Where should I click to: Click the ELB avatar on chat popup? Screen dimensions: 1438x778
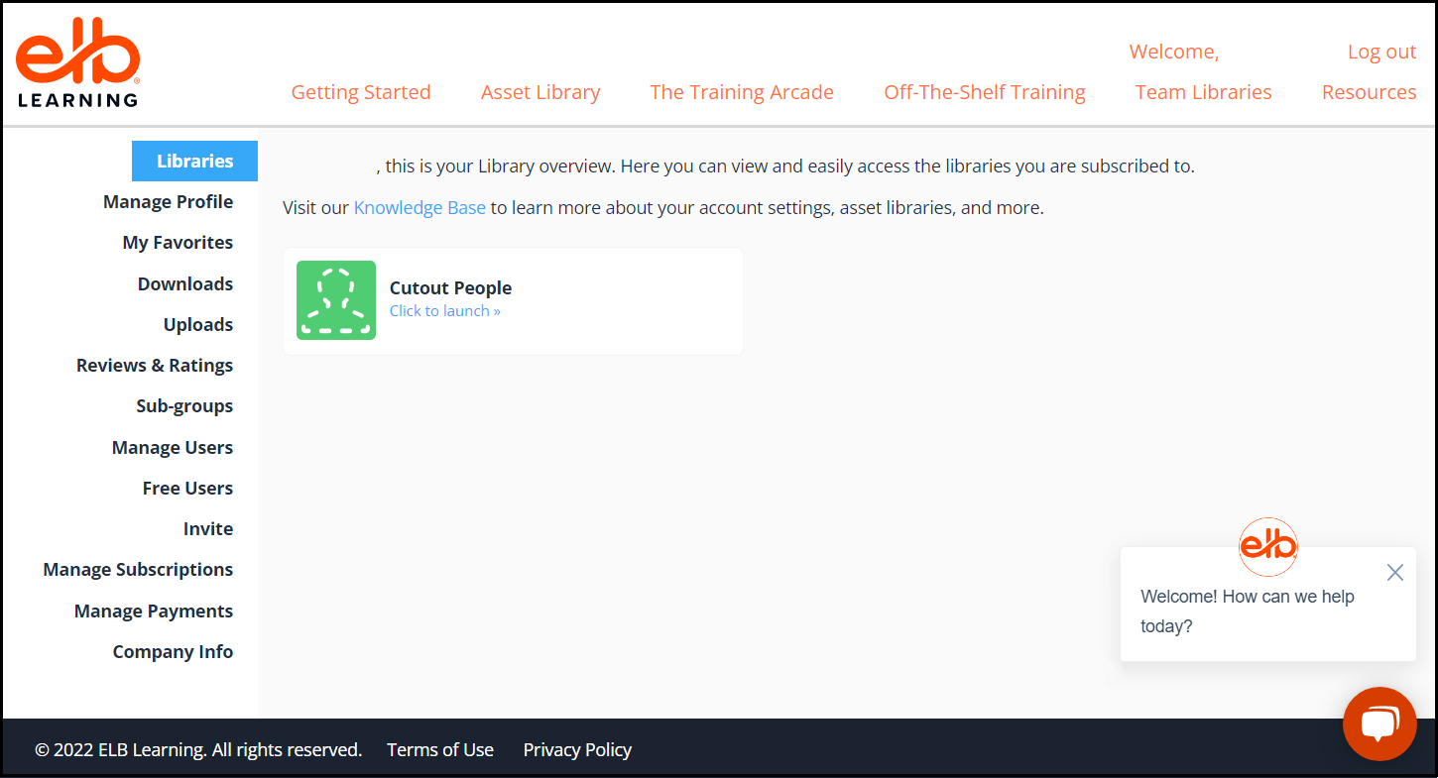(x=1267, y=546)
